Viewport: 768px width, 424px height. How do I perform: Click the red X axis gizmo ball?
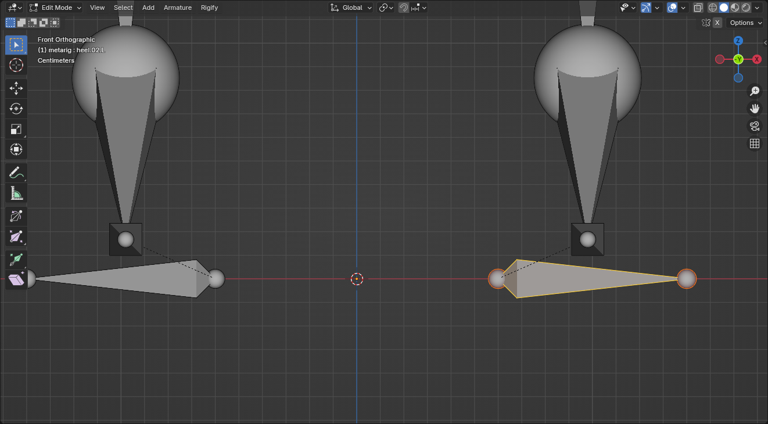pos(757,59)
